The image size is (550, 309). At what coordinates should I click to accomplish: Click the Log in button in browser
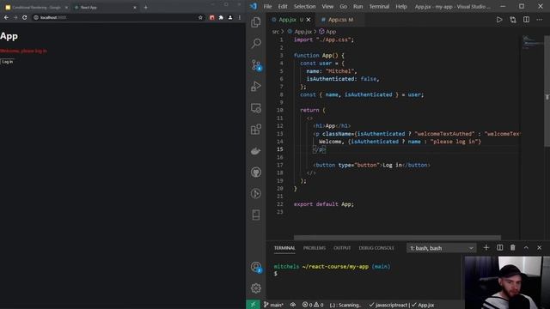(x=8, y=62)
